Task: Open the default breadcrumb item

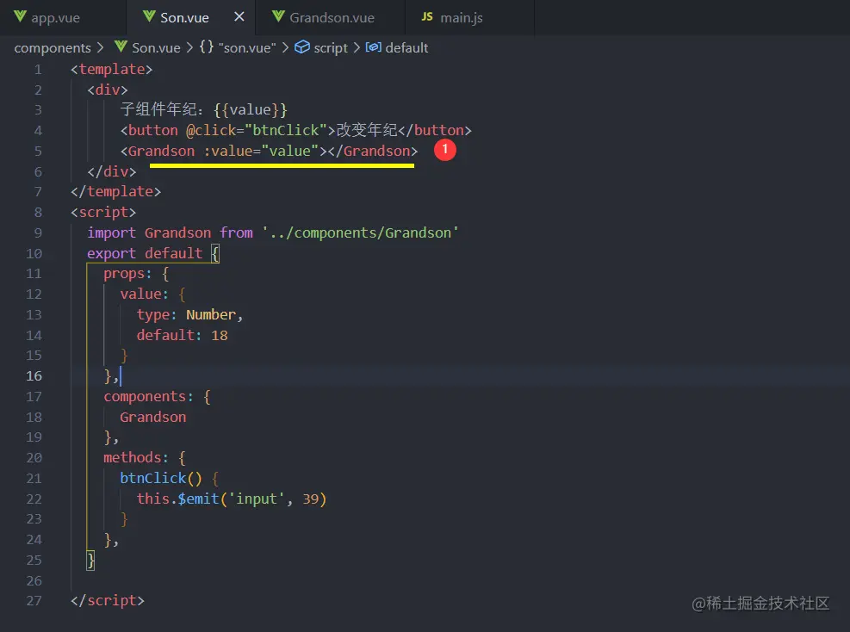Action: tap(406, 47)
